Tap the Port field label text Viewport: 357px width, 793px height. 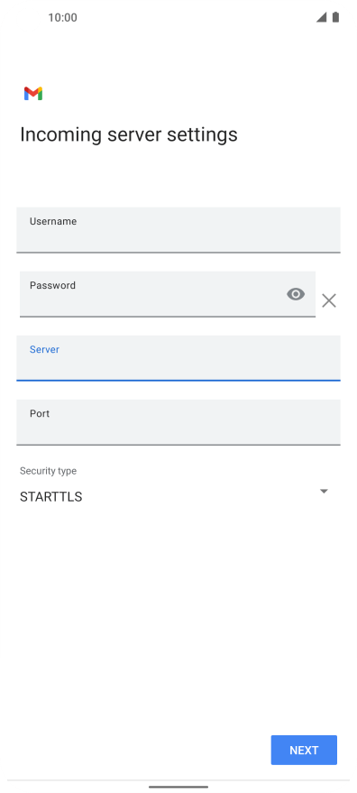point(40,414)
